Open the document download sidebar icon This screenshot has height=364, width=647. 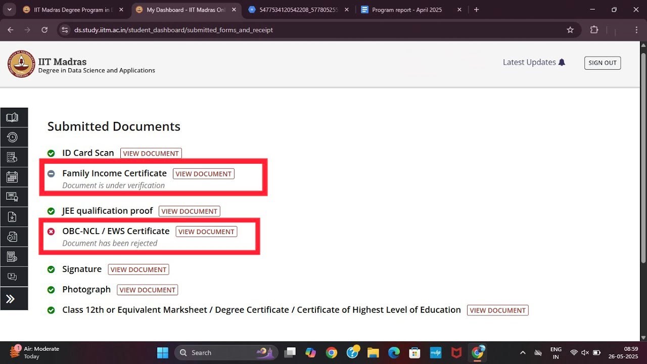pyautogui.click(x=12, y=217)
